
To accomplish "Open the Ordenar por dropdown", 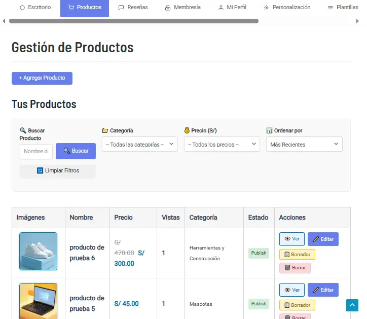I will tap(304, 145).
